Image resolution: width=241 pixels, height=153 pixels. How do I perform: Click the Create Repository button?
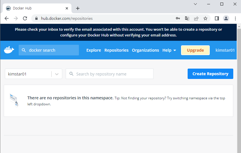210,74
